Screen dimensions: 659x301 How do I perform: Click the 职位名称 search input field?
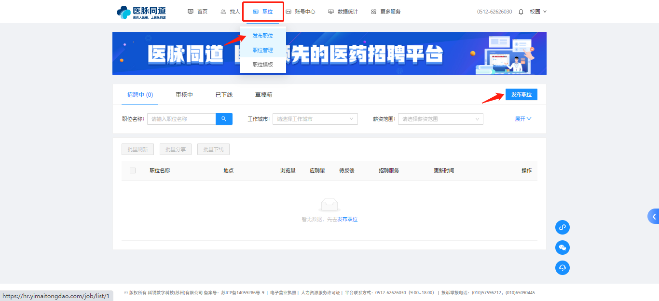(x=181, y=119)
